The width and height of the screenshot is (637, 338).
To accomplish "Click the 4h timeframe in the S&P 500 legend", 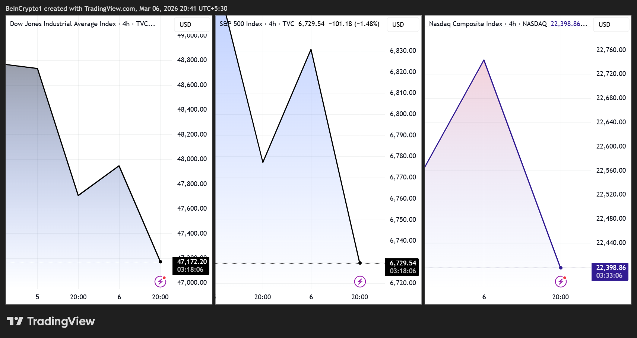I will pos(272,23).
